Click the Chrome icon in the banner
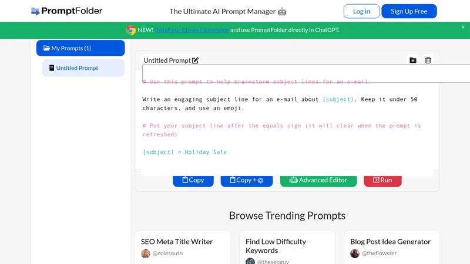 (130, 31)
